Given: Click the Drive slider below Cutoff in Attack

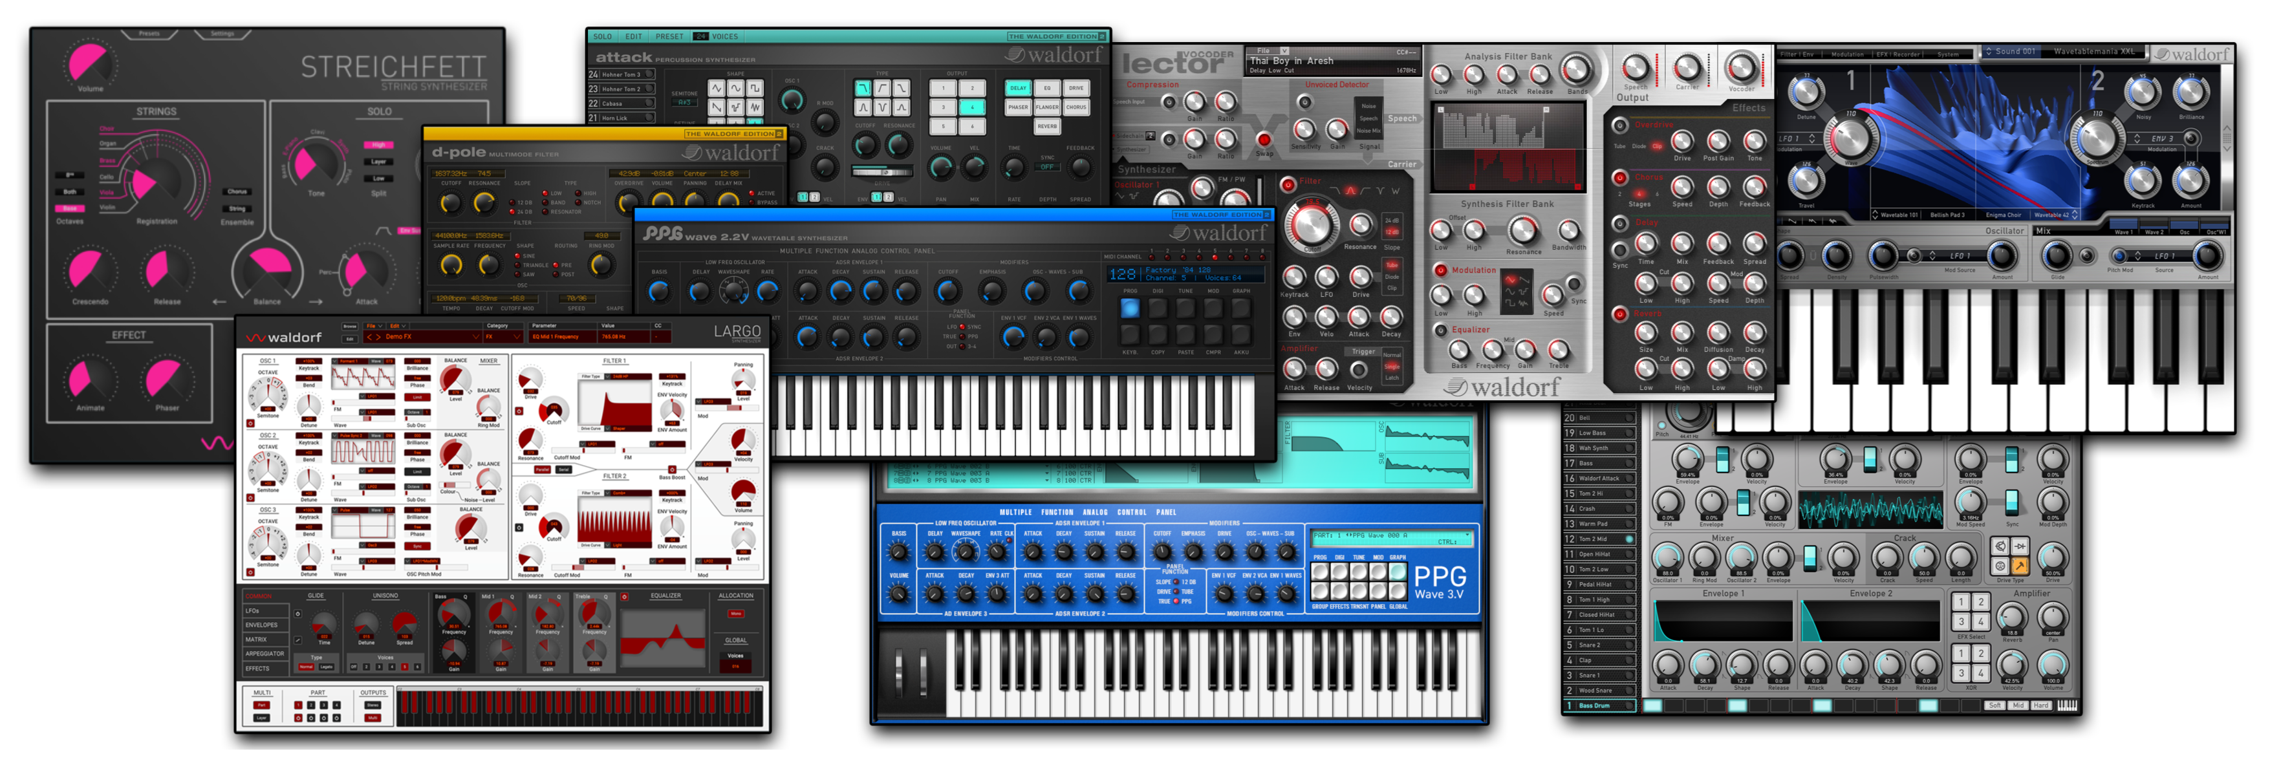Looking at the screenshot, I should click(883, 170).
